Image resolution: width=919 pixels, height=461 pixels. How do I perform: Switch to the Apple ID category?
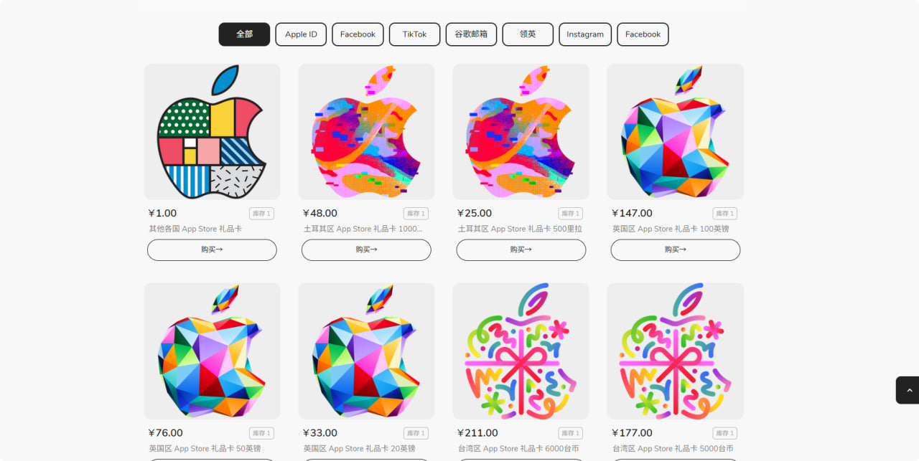(301, 34)
